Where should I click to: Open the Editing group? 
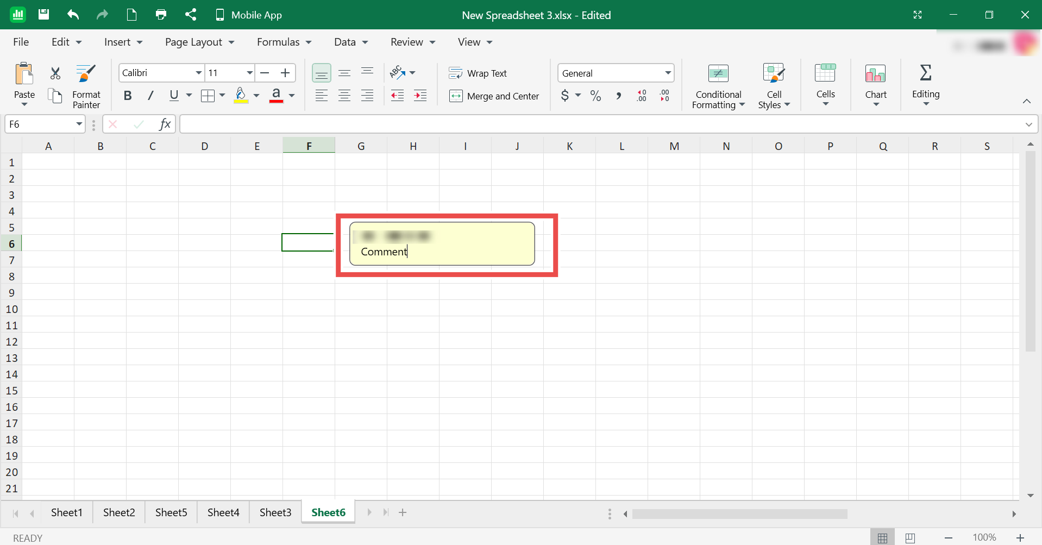[926, 85]
